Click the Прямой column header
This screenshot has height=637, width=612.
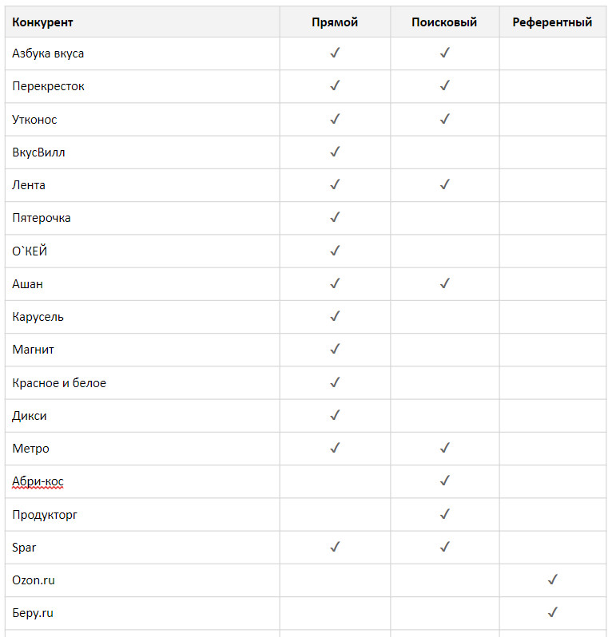pos(335,22)
